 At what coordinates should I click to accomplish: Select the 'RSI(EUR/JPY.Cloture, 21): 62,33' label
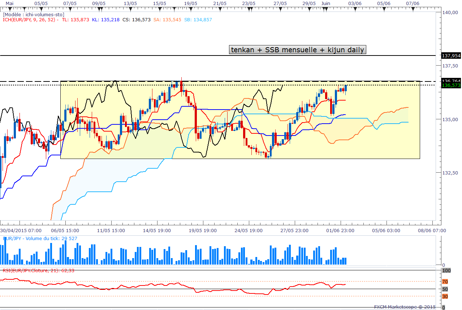(x=39, y=270)
